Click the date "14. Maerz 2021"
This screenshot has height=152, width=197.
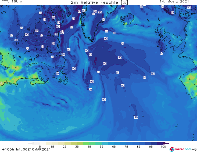click(x=174, y=2)
